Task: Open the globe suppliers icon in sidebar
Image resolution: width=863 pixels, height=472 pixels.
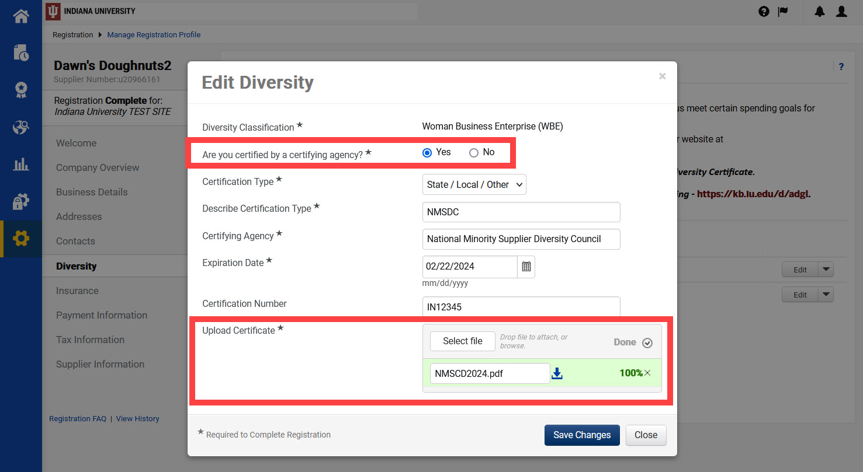Action: pyautogui.click(x=21, y=128)
